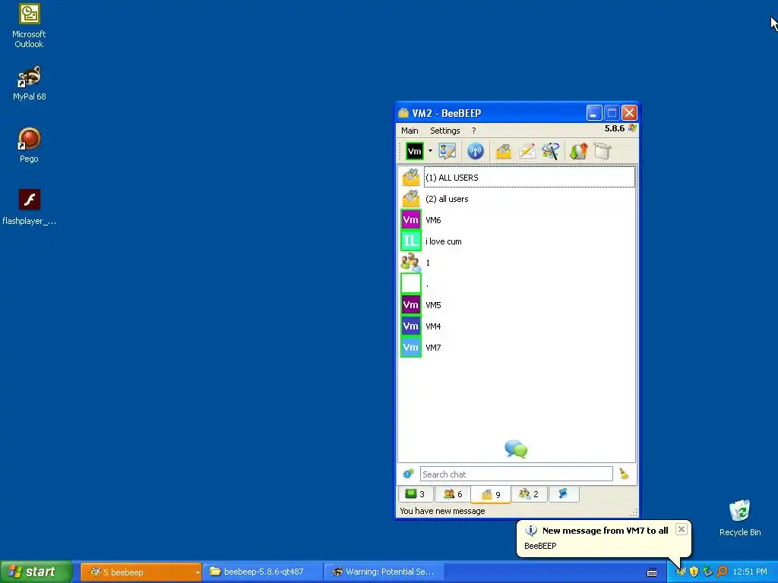The height and width of the screenshot is (583, 778).
Task: Click VM6's magenta Vm avatar
Action: pos(411,220)
